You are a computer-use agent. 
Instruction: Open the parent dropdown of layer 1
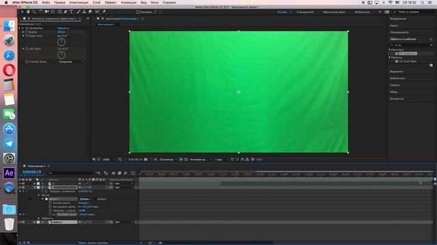[124, 183]
